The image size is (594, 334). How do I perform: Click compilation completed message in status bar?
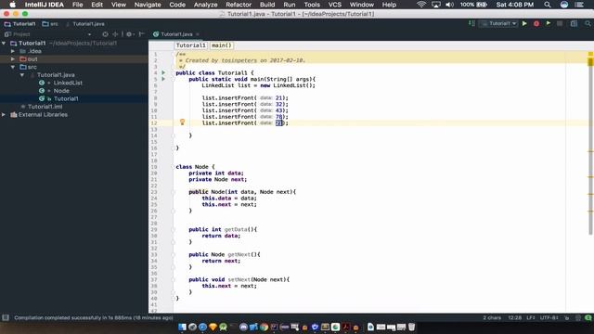tap(94, 317)
